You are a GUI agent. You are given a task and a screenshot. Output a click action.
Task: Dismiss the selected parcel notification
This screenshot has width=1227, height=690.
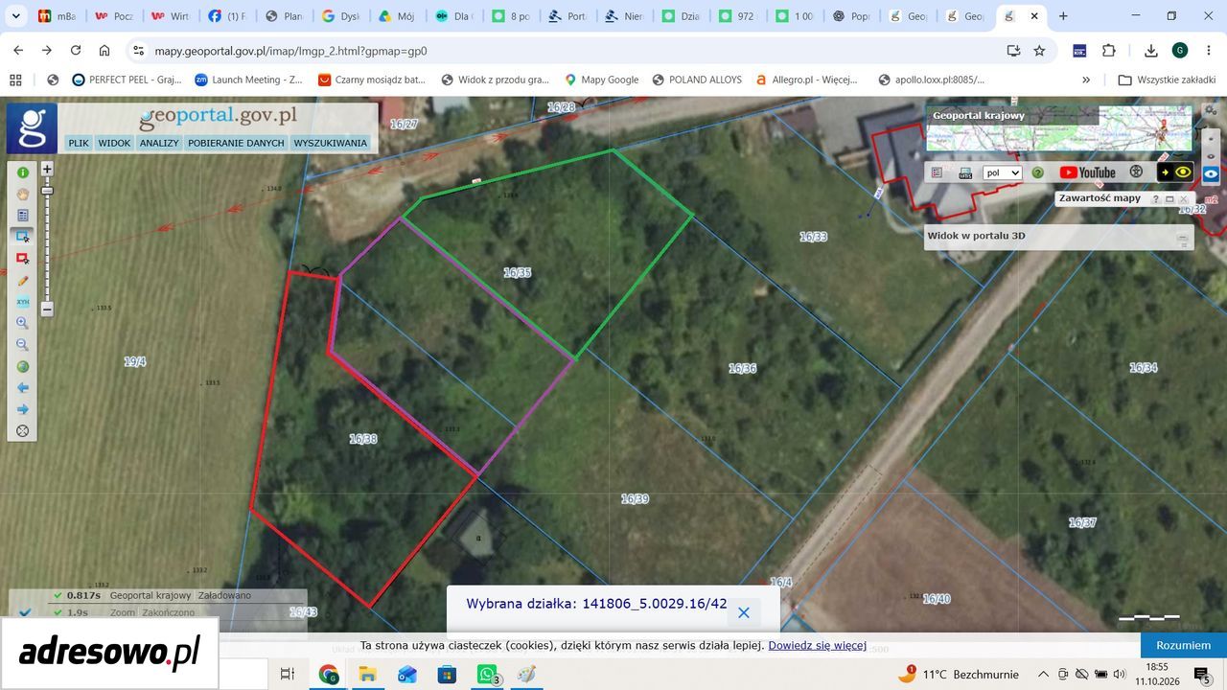(x=743, y=612)
